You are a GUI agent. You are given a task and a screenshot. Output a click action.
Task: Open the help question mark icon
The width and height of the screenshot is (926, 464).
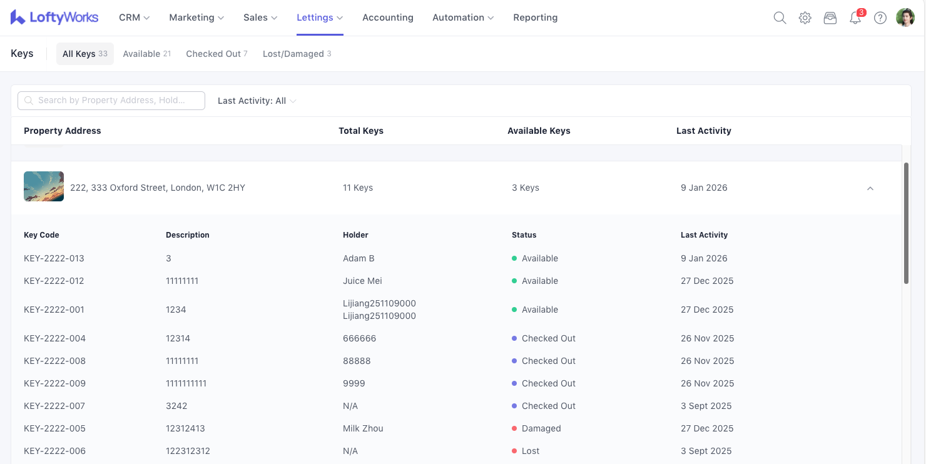[x=880, y=18]
